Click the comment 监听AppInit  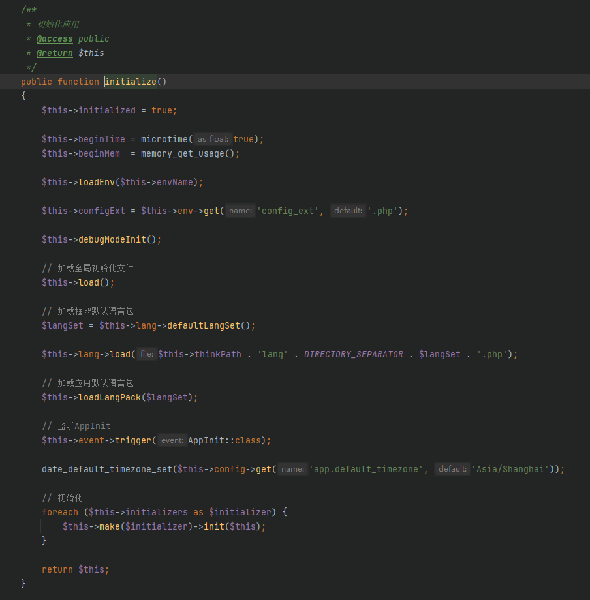[x=76, y=426]
